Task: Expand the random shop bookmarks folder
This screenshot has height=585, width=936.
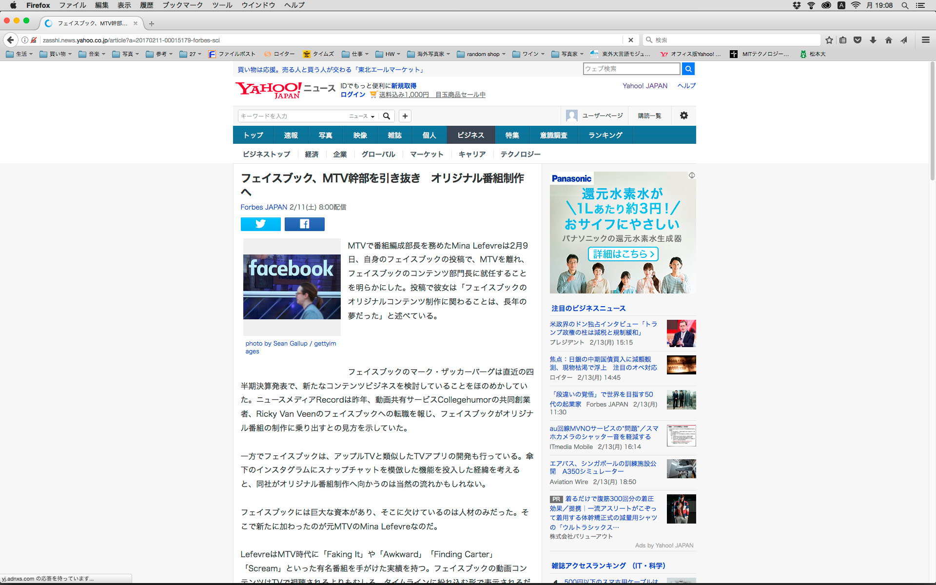Action: (x=482, y=54)
